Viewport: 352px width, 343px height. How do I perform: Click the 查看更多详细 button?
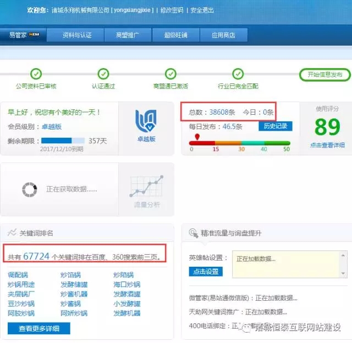[39, 329]
